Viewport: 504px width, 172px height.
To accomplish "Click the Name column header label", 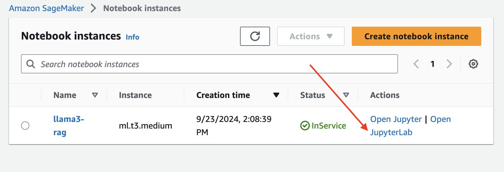I will [x=65, y=95].
